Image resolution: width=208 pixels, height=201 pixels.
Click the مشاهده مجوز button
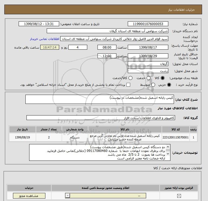[29, 196]
